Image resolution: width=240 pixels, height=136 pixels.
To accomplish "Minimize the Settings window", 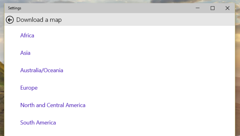I will tap(198, 8).
